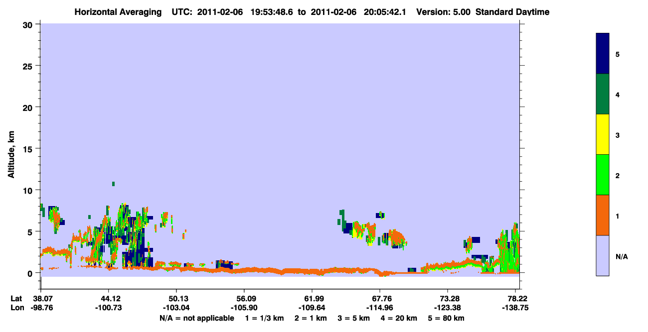Click longitude value -138.75
The height and width of the screenshot is (332, 648).
tap(515, 308)
